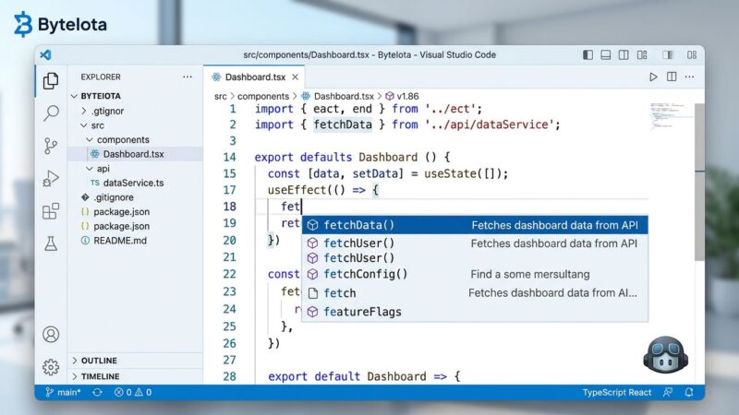Screen dimensions: 739x415
Task: Open the Testing flask view
Action: click(51, 243)
